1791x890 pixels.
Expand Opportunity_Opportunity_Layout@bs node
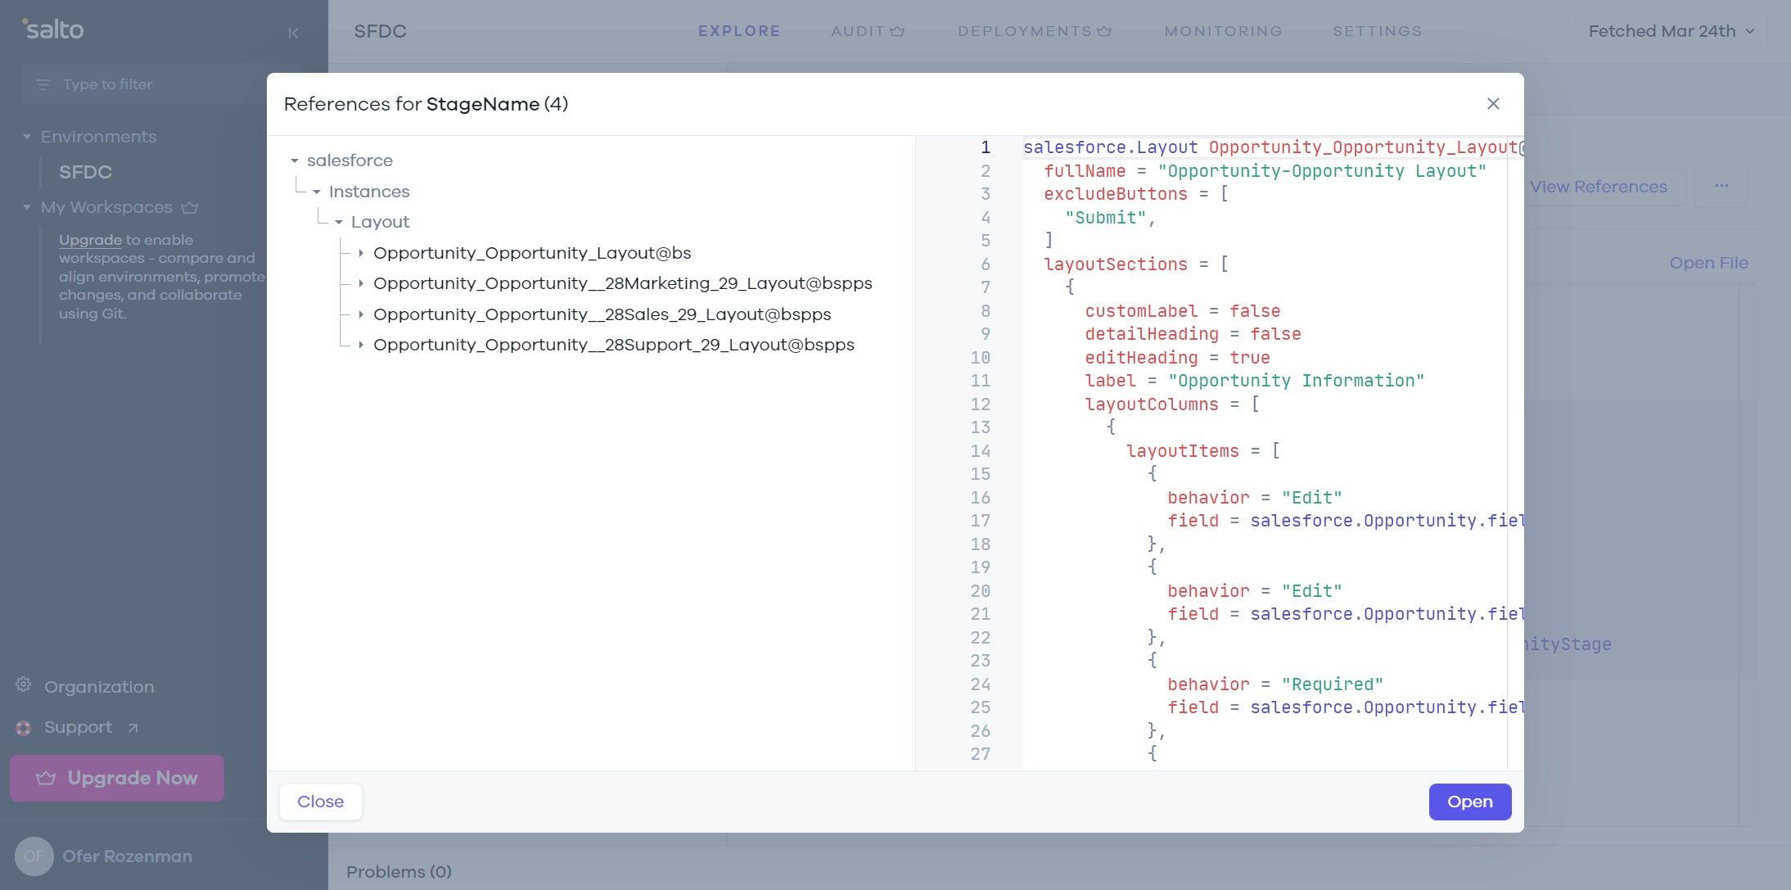pyautogui.click(x=361, y=253)
